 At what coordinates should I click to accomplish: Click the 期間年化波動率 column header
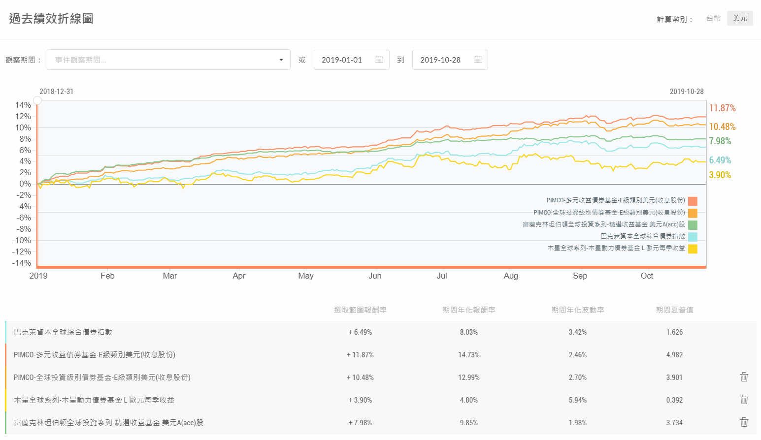pos(578,310)
